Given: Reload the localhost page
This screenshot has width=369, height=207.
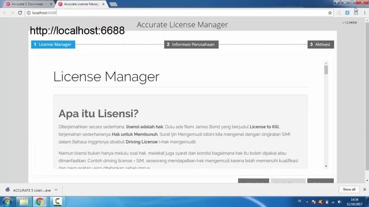Looking at the screenshot, I should click(x=20, y=13).
